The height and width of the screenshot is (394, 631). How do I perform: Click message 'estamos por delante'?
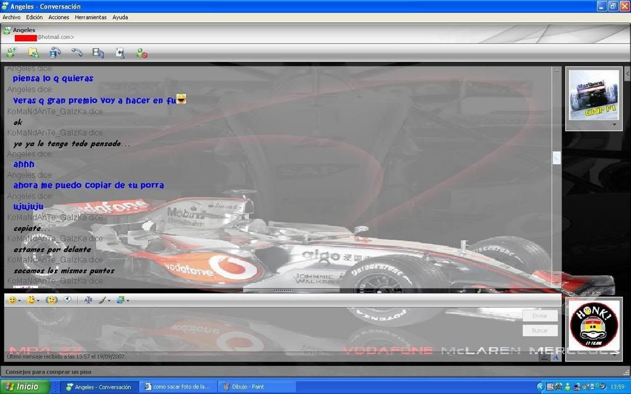[52, 249]
